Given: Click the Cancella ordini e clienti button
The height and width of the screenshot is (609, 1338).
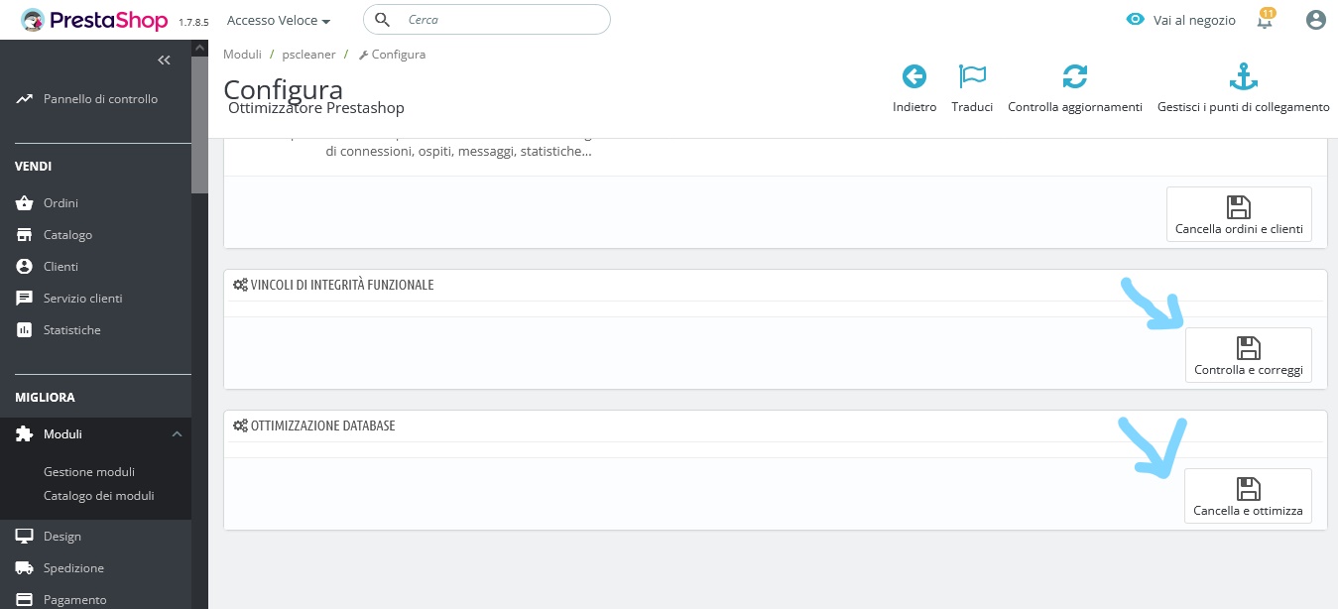Looking at the screenshot, I should click(x=1239, y=214).
